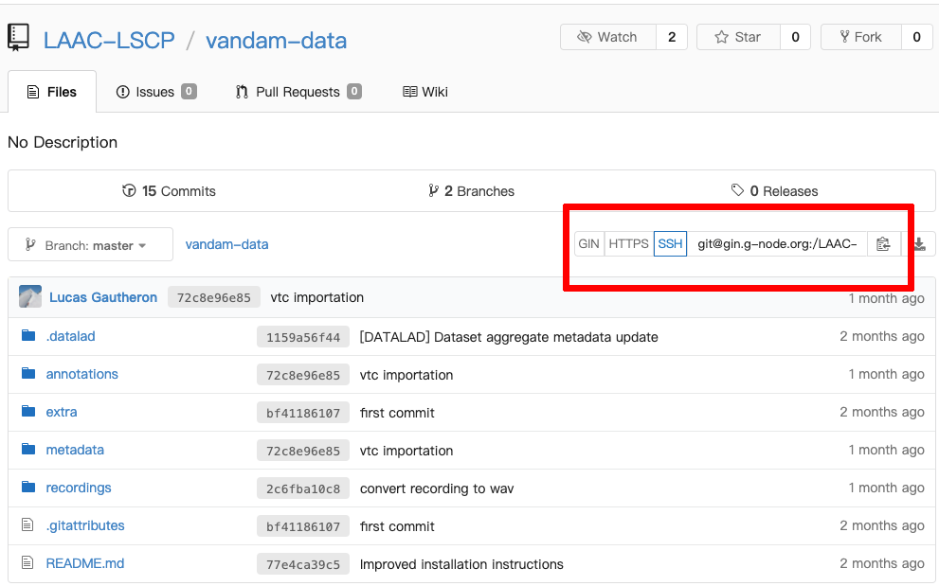This screenshot has width=939, height=586.
Task: Open the .gitattributes file
Action: [85, 525]
